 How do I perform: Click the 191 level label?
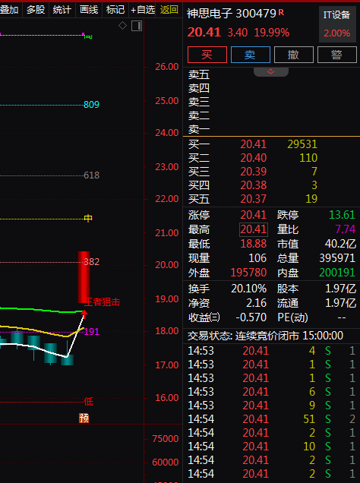92,332
